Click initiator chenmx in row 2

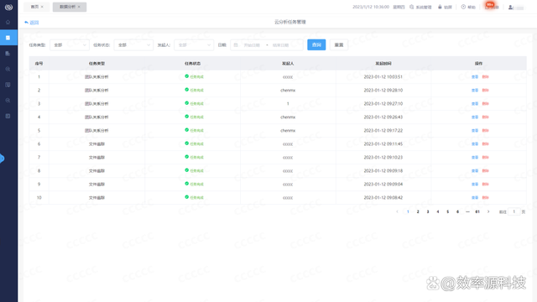pyautogui.click(x=288, y=91)
